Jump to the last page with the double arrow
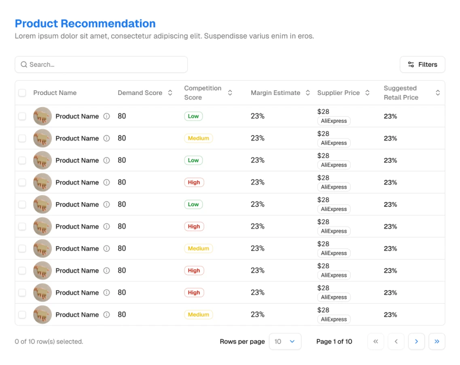The height and width of the screenshot is (365, 460). click(x=437, y=342)
